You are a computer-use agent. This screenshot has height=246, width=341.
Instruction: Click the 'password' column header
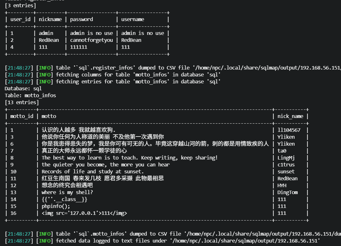tap(81, 20)
